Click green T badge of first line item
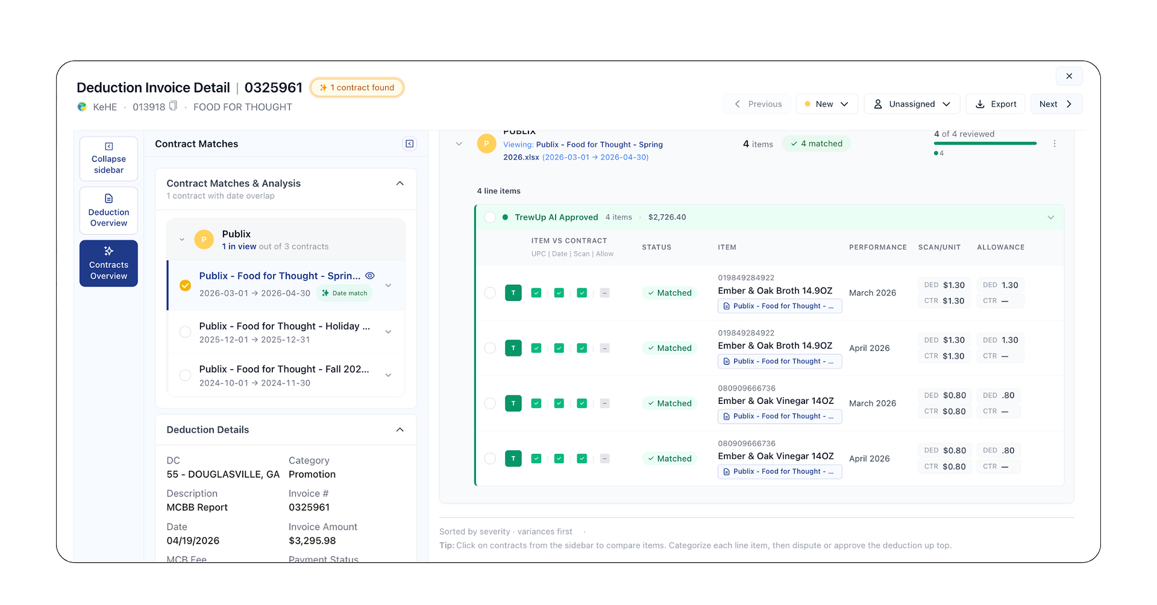The image size is (1157, 605). [513, 293]
